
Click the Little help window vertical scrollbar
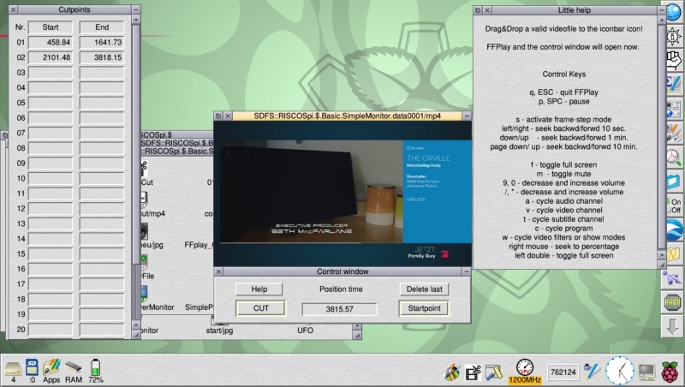pyautogui.click(x=660, y=137)
